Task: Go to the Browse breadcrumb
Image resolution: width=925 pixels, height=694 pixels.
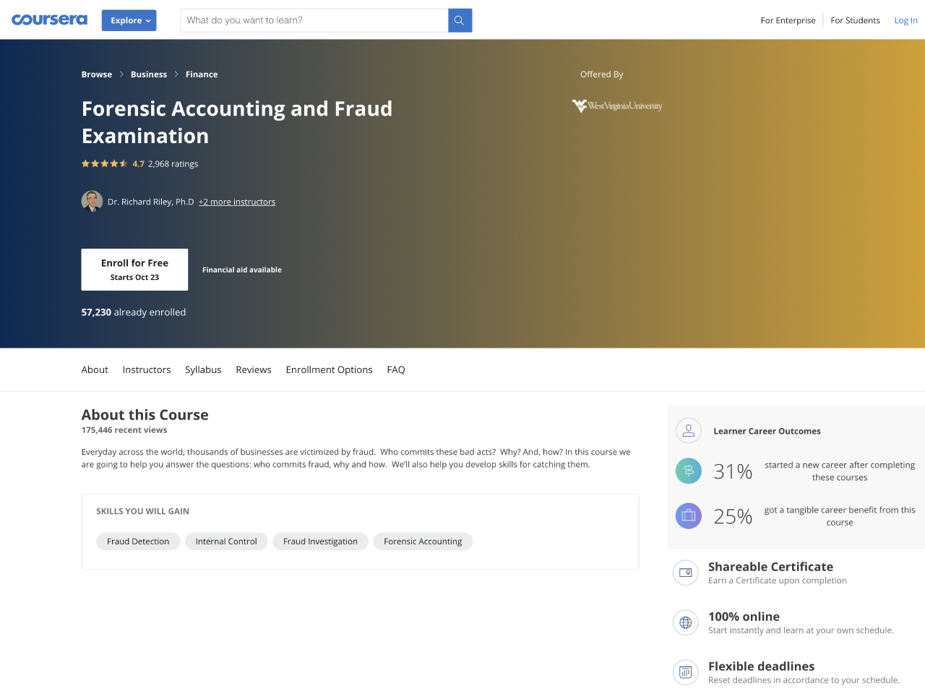Action: (97, 74)
